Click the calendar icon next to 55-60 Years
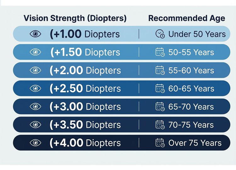Viewport: 236px width, 170px height. 160,70
